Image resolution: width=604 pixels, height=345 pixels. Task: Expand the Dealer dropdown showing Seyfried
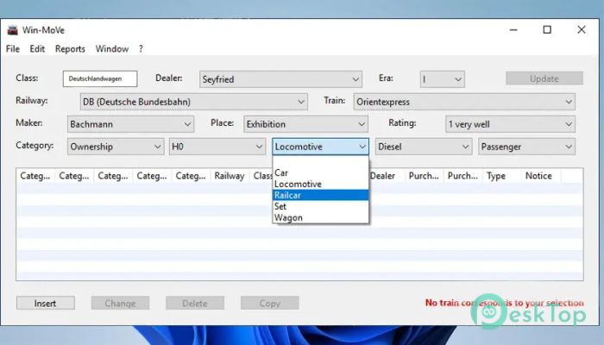tap(280, 79)
